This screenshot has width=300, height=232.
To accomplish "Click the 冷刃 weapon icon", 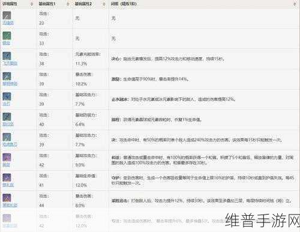I will point(7,96).
